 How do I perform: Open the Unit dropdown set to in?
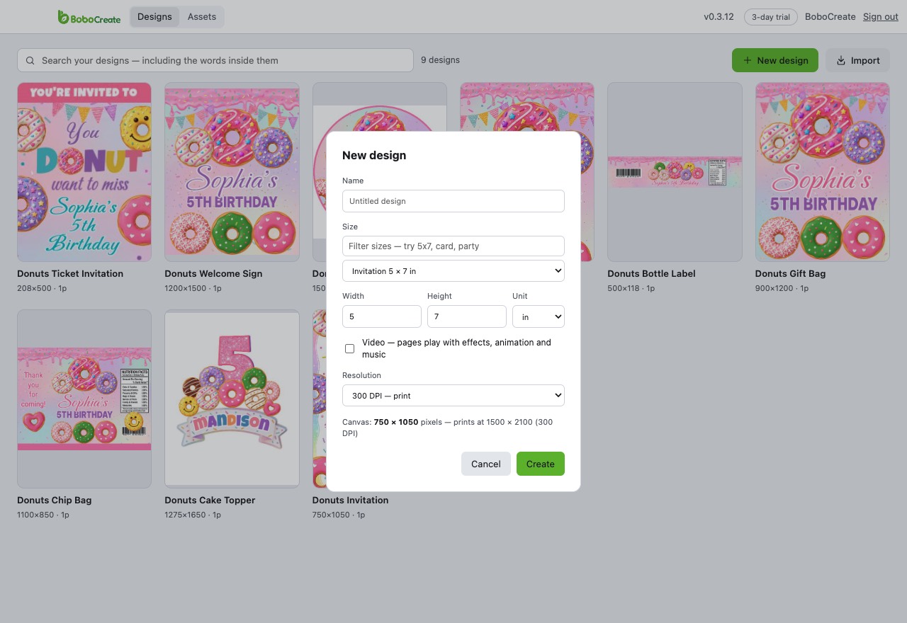539,316
